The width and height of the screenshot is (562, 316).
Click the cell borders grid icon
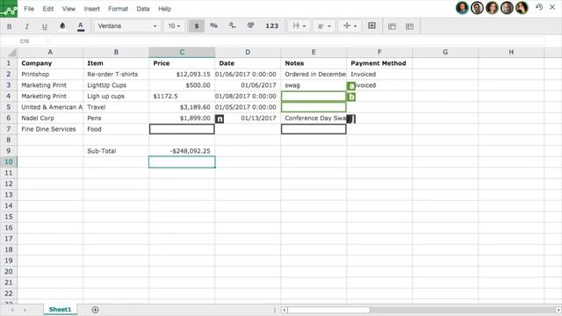[372, 25]
